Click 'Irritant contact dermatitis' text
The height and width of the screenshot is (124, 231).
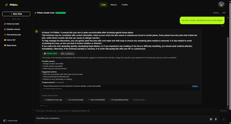point(53,66)
